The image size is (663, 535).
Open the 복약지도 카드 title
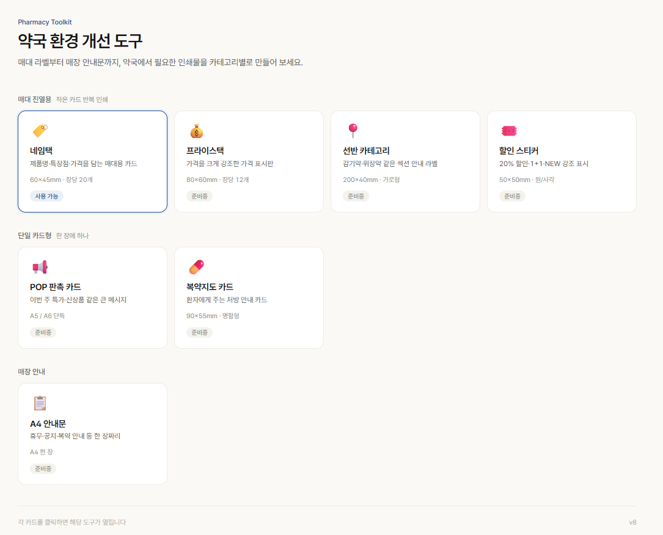(x=210, y=287)
